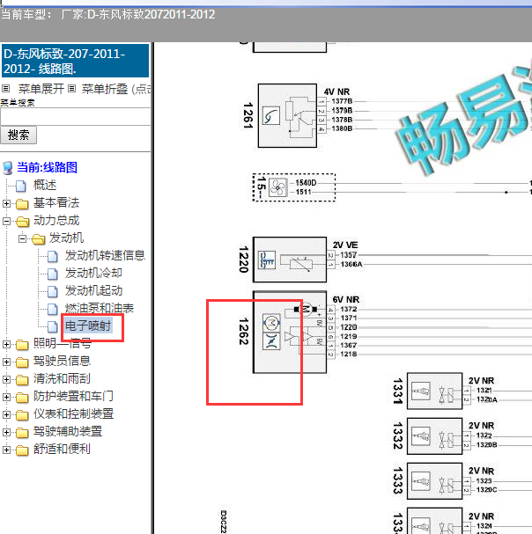Viewport: 532px width, 534px height.
Task: Click the 照明—信号 folder icon
Action: point(22,345)
